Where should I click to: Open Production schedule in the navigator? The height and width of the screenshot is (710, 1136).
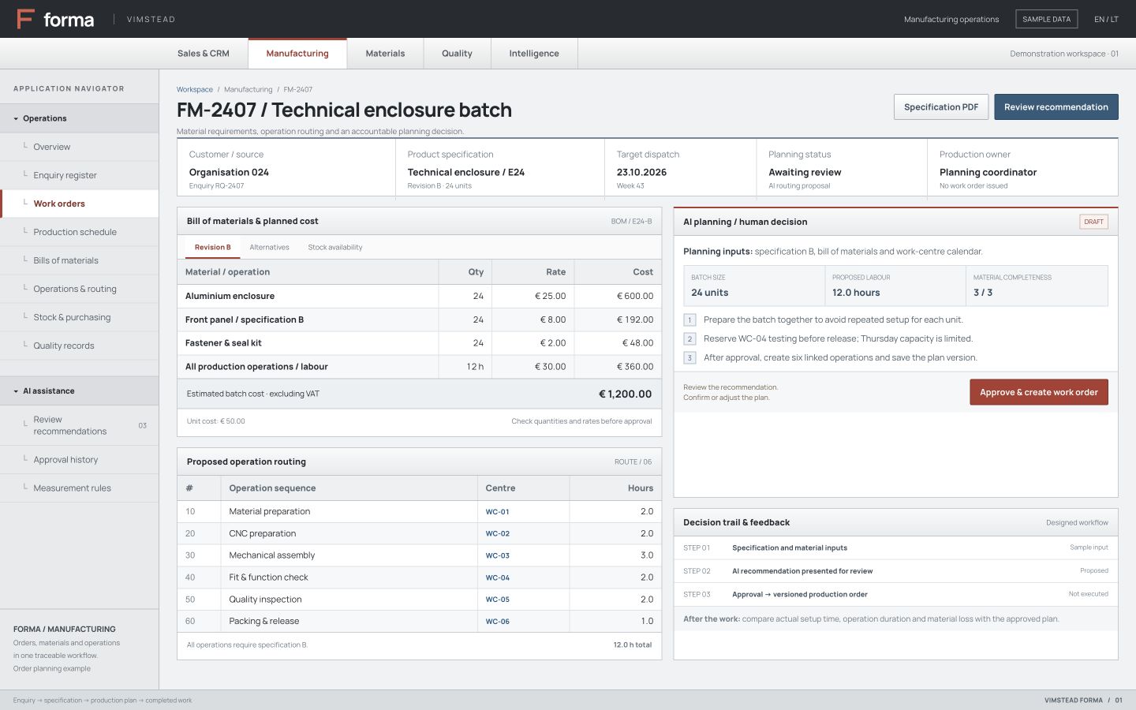pos(79,232)
